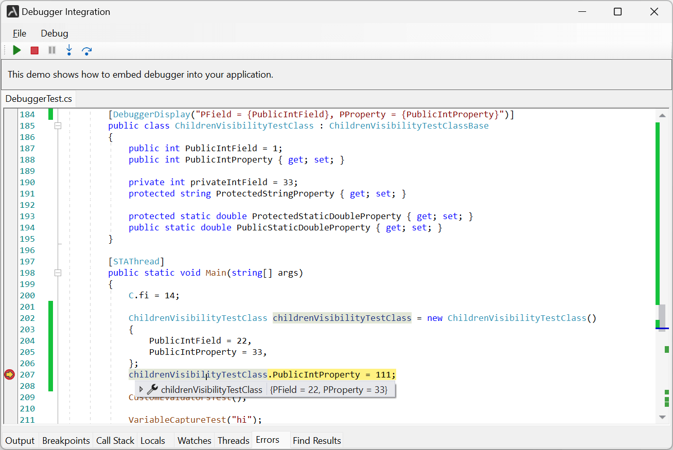673x450 pixels.
Task: Click the Step Into arrow icon
Action: point(69,50)
